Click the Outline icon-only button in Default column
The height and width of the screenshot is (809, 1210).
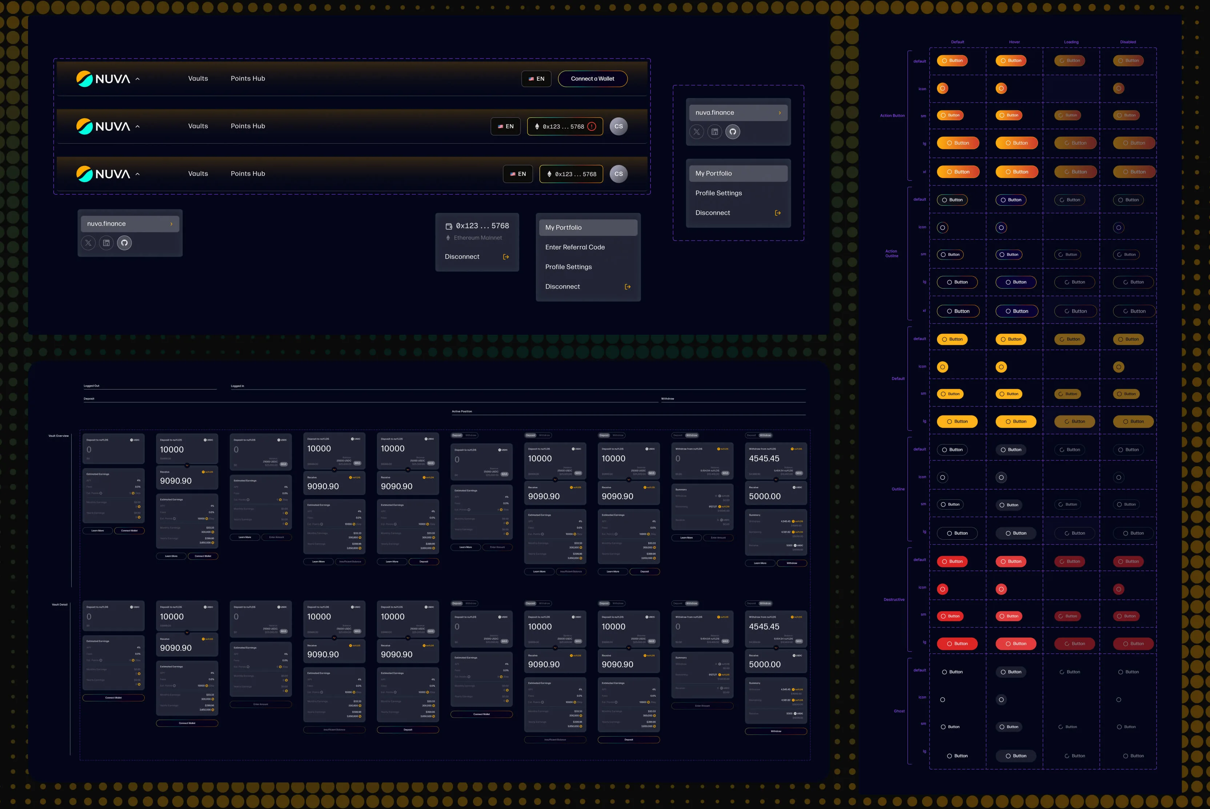[943, 478]
